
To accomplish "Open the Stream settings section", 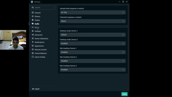I will click(x=37, y=16).
